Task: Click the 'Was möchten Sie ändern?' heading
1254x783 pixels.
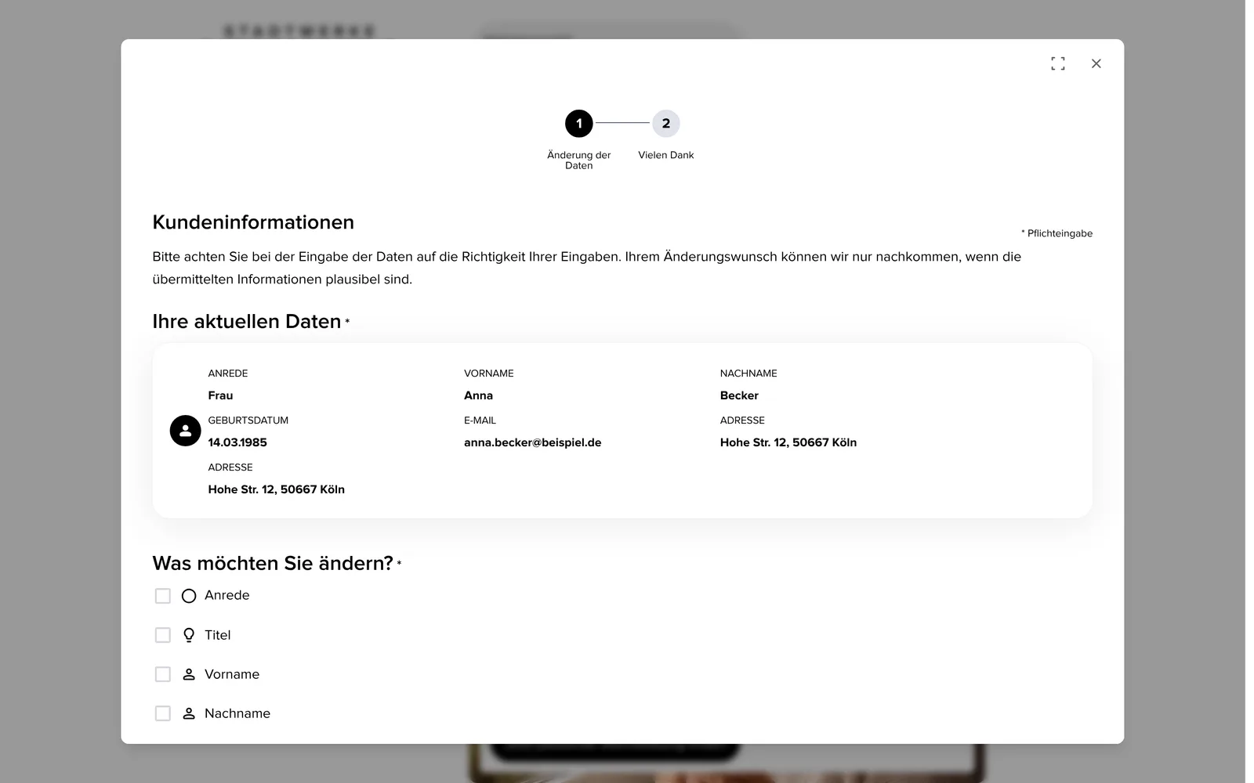Action: (x=273, y=563)
